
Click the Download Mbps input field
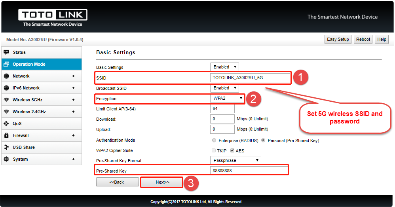click(x=222, y=119)
